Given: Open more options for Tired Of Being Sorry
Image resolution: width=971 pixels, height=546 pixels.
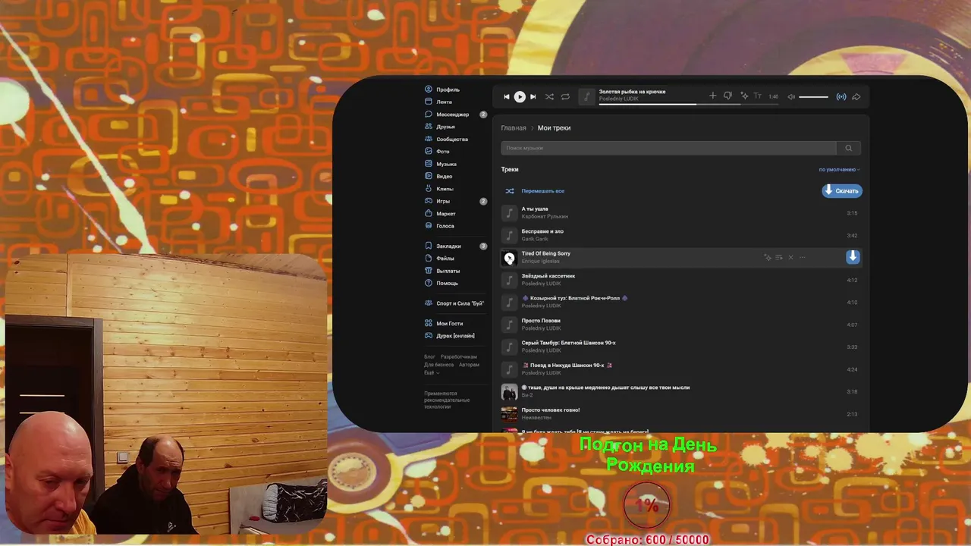Looking at the screenshot, I should click(802, 258).
